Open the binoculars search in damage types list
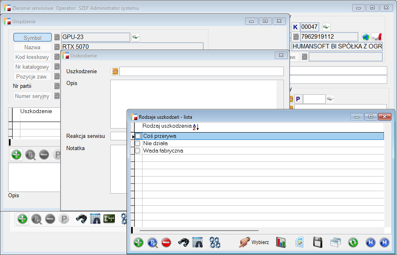The width and height of the screenshot is (397, 255). click(183, 243)
